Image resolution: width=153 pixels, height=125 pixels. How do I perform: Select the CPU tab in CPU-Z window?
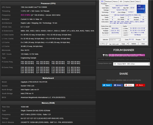coord(102,2)
